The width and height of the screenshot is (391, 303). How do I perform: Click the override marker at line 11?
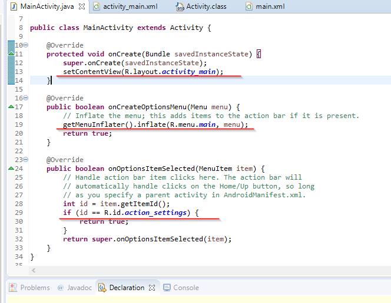(x=11, y=53)
